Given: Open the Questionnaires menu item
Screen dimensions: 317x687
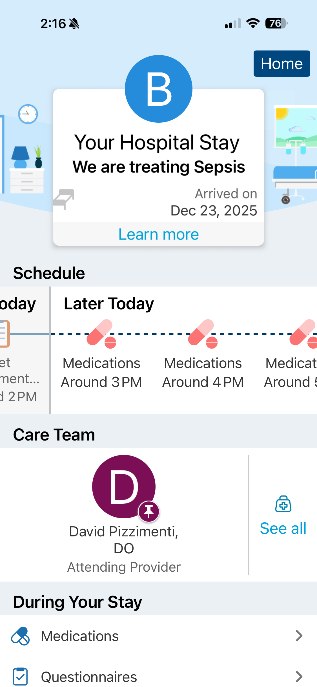Looking at the screenshot, I should coord(89,677).
